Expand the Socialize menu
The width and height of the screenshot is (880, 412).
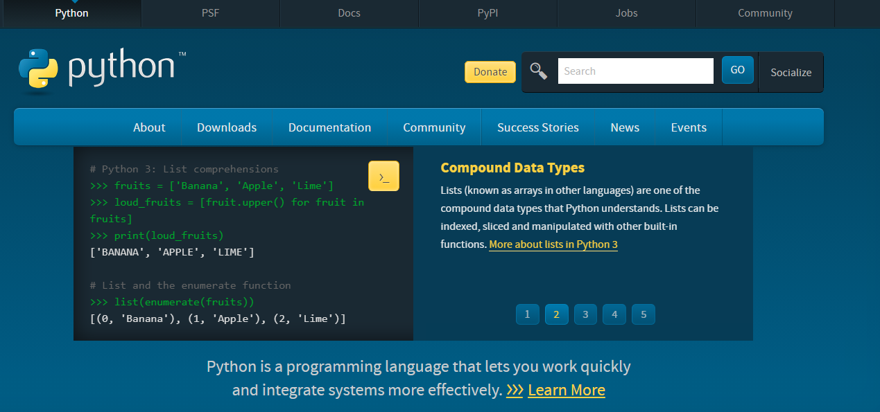pyautogui.click(x=791, y=72)
